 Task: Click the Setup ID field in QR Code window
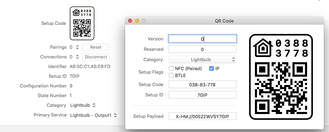tap(202, 95)
